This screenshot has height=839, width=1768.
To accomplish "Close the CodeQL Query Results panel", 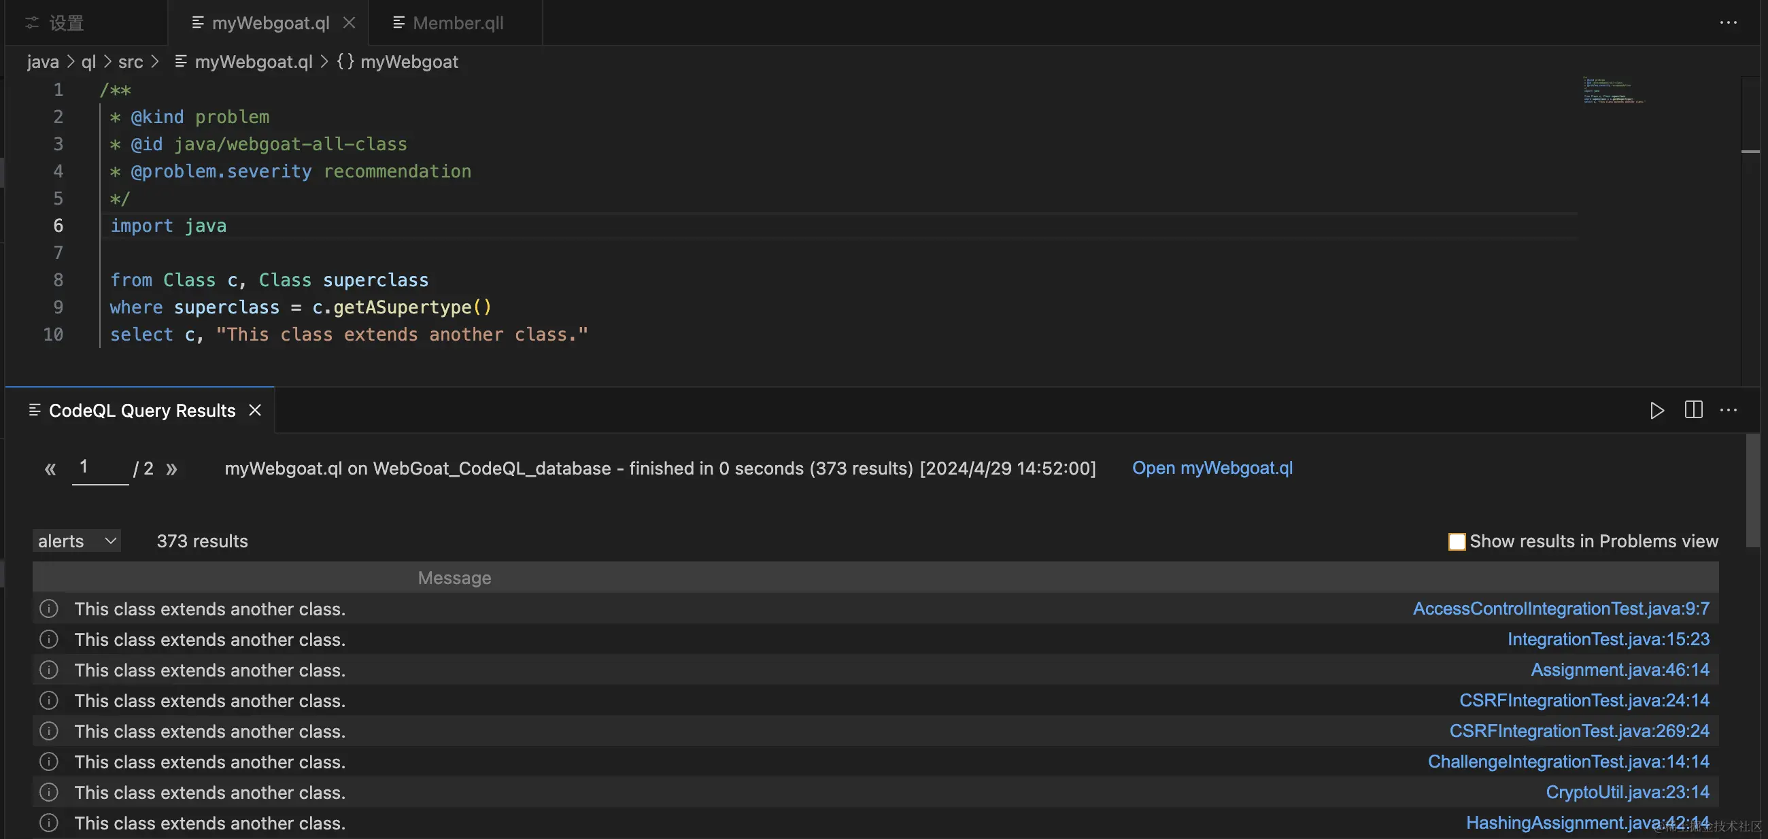I will point(254,410).
